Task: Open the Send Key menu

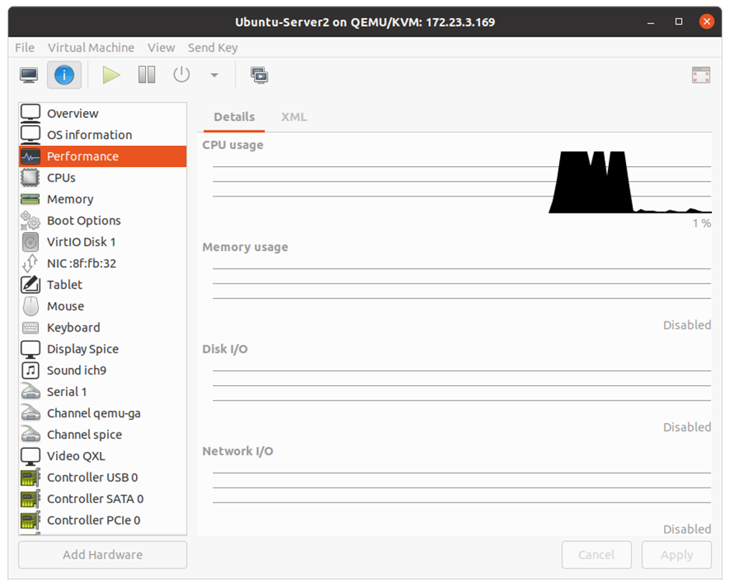Action: (212, 47)
